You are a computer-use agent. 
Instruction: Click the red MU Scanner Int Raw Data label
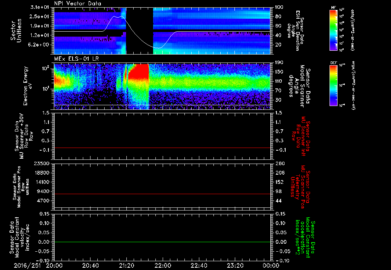point(301,136)
